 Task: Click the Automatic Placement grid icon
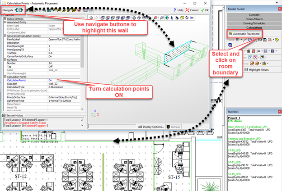pyautogui.click(x=230, y=34)
